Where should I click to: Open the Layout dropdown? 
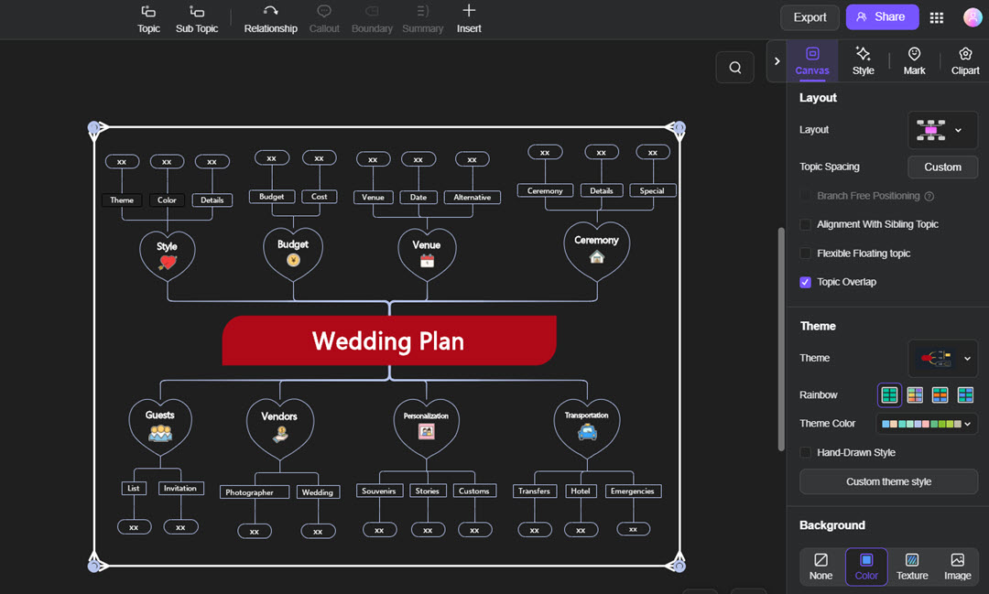pyautogui.click(x=942, y=130)
